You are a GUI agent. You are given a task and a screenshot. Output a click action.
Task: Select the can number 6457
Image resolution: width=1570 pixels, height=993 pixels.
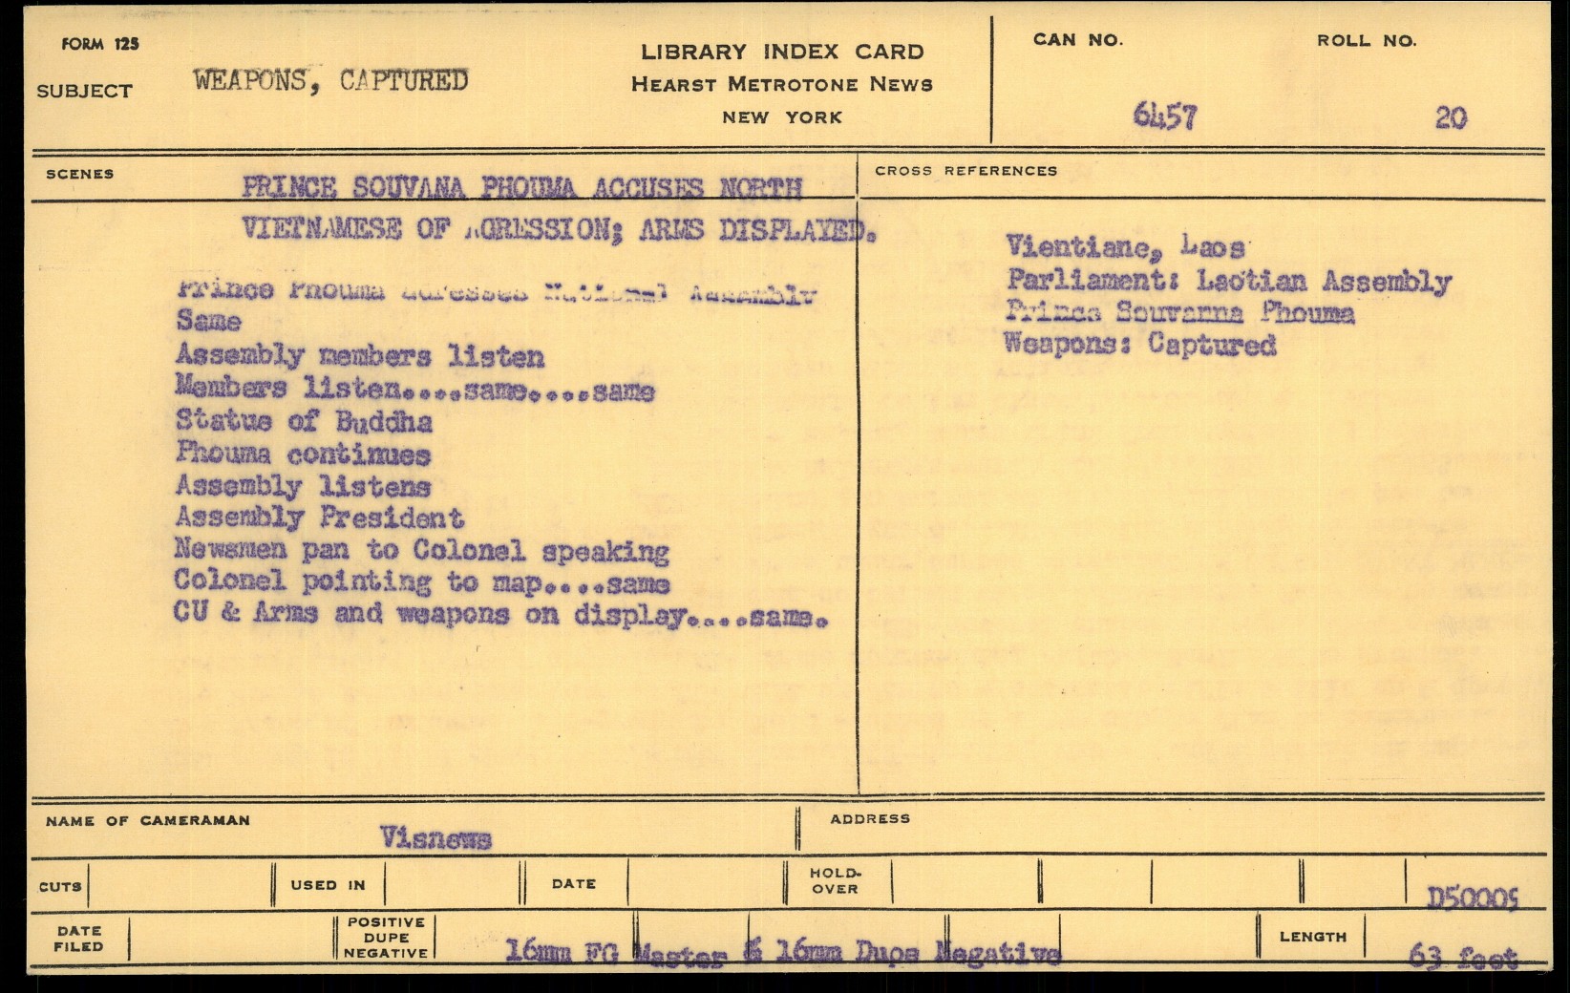pos(1164,116)
